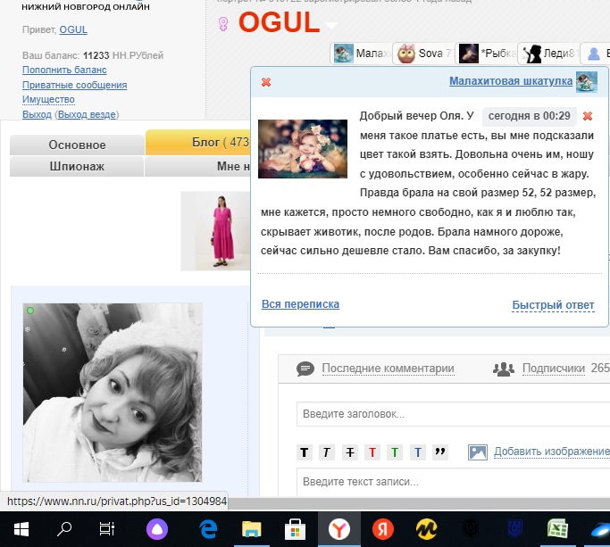Open Microsoft Store from taskbar

[295, 529]
